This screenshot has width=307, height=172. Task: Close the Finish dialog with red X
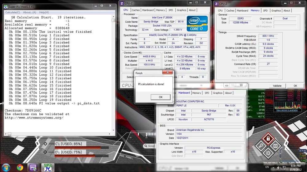(x=167, y=72)
